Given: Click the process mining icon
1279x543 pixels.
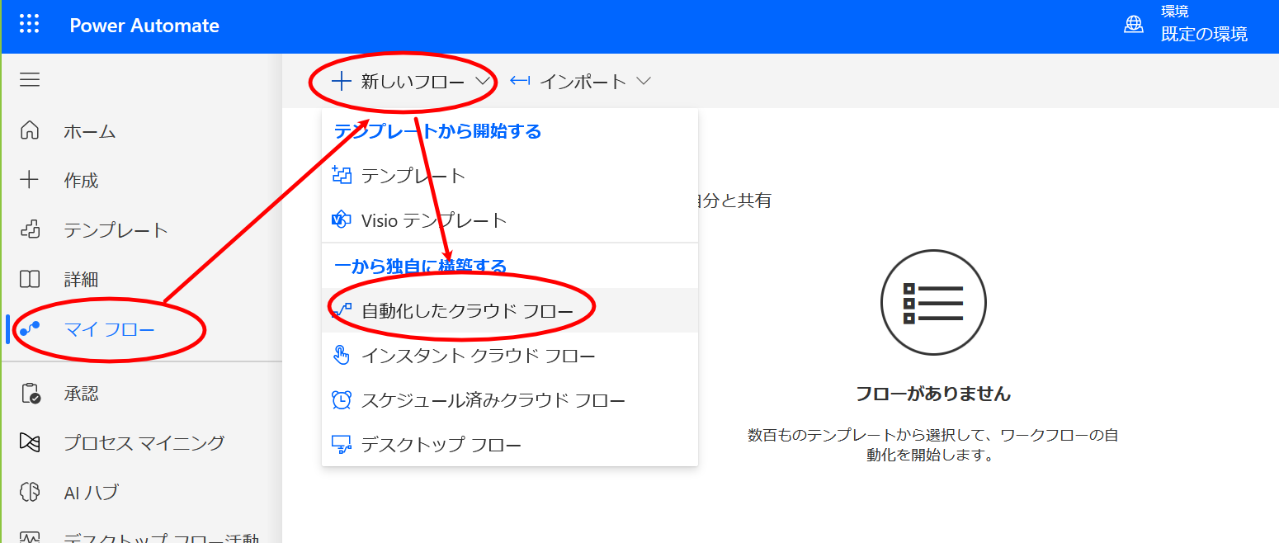Looking at the screenshot, I should (30, 443).
